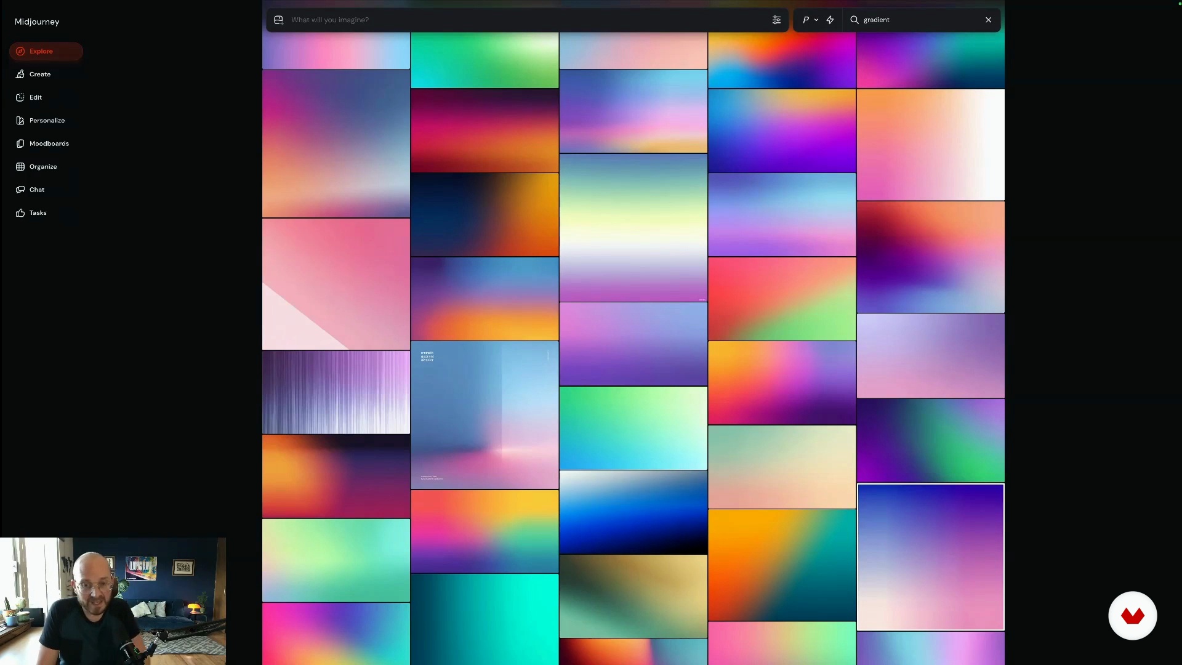Open the Moodboards icon
Image resolution: width=1182 pixels, height=665 pixels.
coord(20,143)
